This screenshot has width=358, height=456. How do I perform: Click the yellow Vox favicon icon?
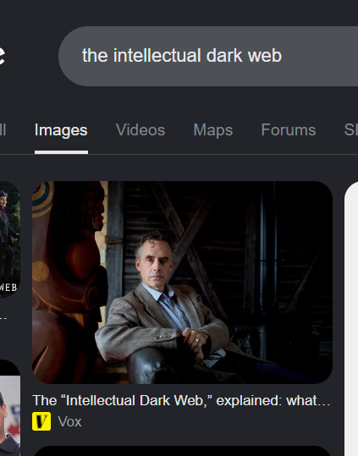click(41, 421)
